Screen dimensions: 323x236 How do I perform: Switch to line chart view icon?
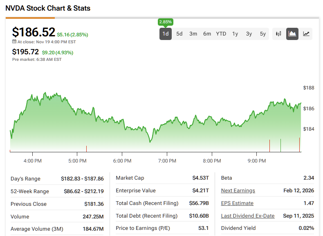(306, 34)
